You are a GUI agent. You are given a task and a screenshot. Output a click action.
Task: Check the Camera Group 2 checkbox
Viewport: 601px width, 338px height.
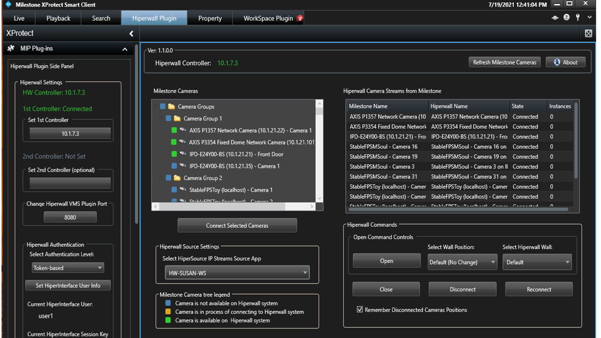coord(168,178)
